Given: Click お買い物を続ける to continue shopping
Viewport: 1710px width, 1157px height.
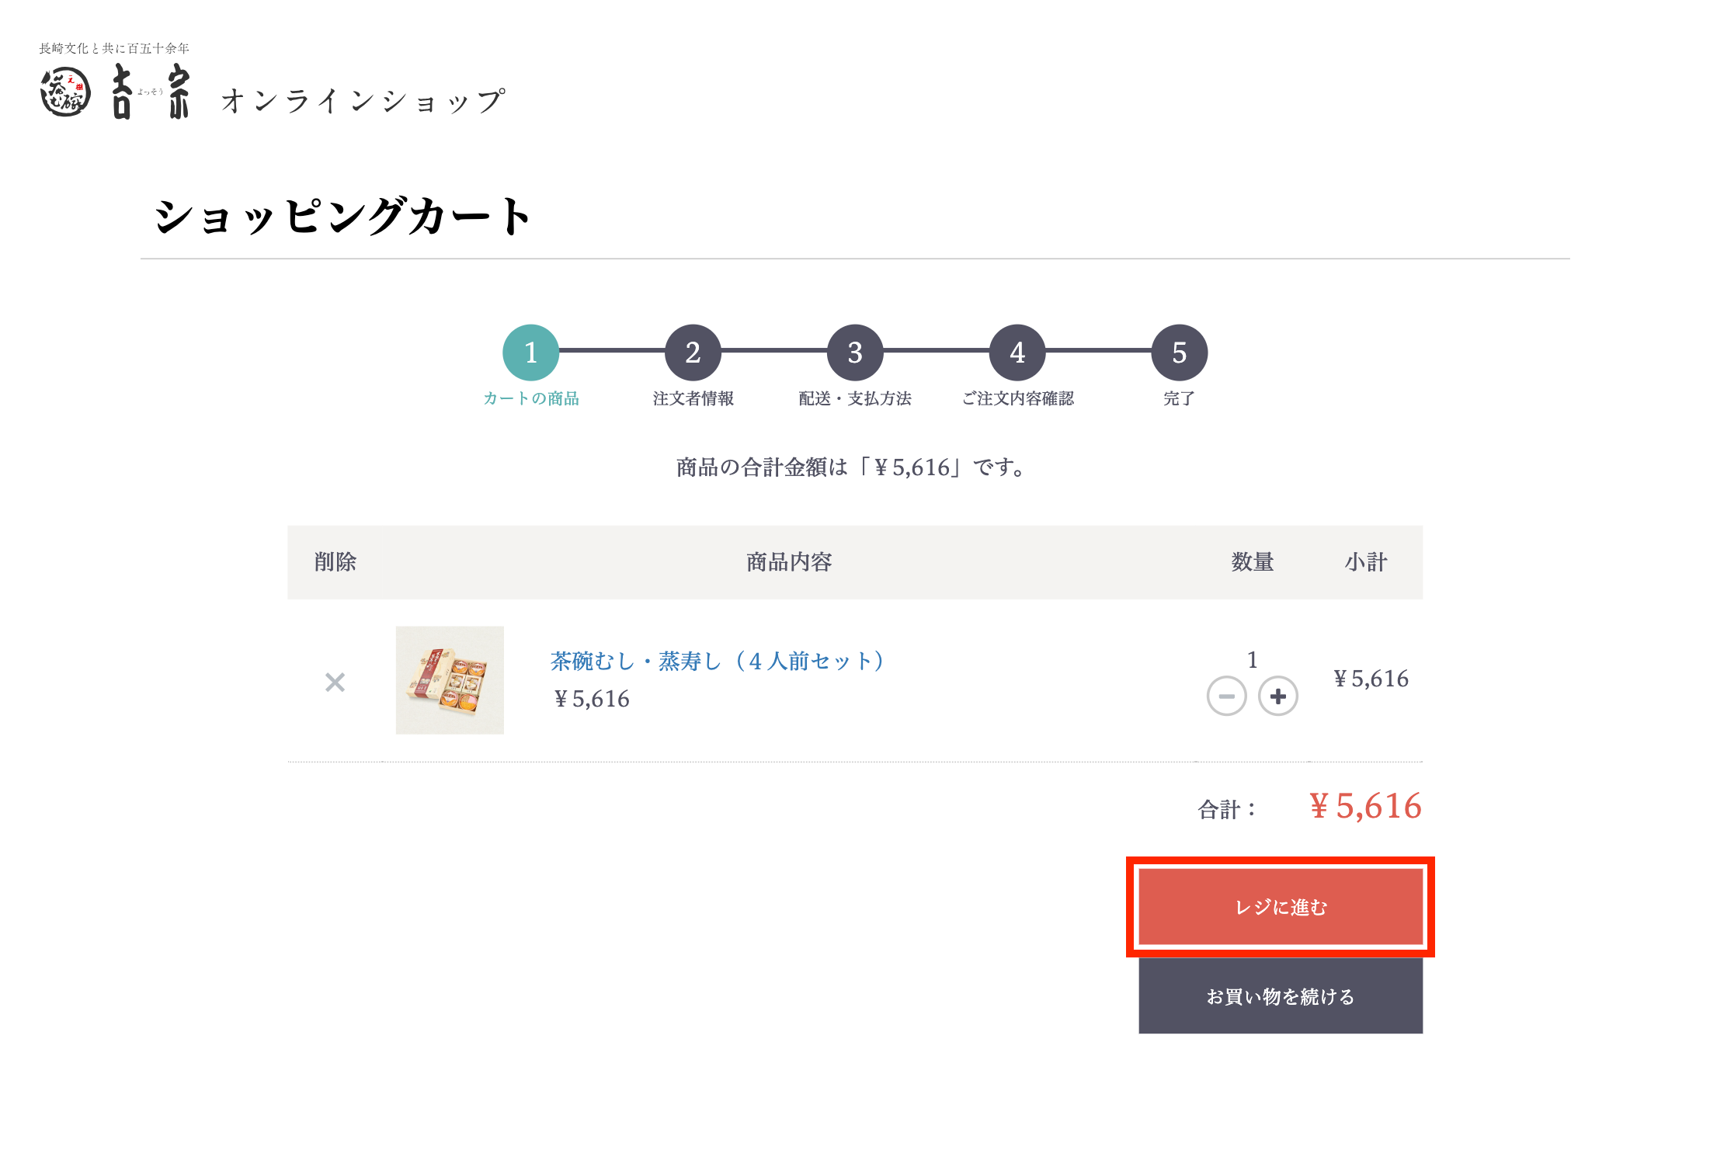Looking at the screenshot, I should coord(1281,995).
